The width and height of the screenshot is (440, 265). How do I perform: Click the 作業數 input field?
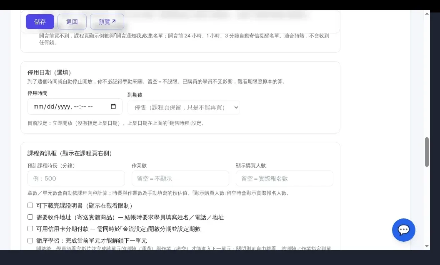[180, 178]
